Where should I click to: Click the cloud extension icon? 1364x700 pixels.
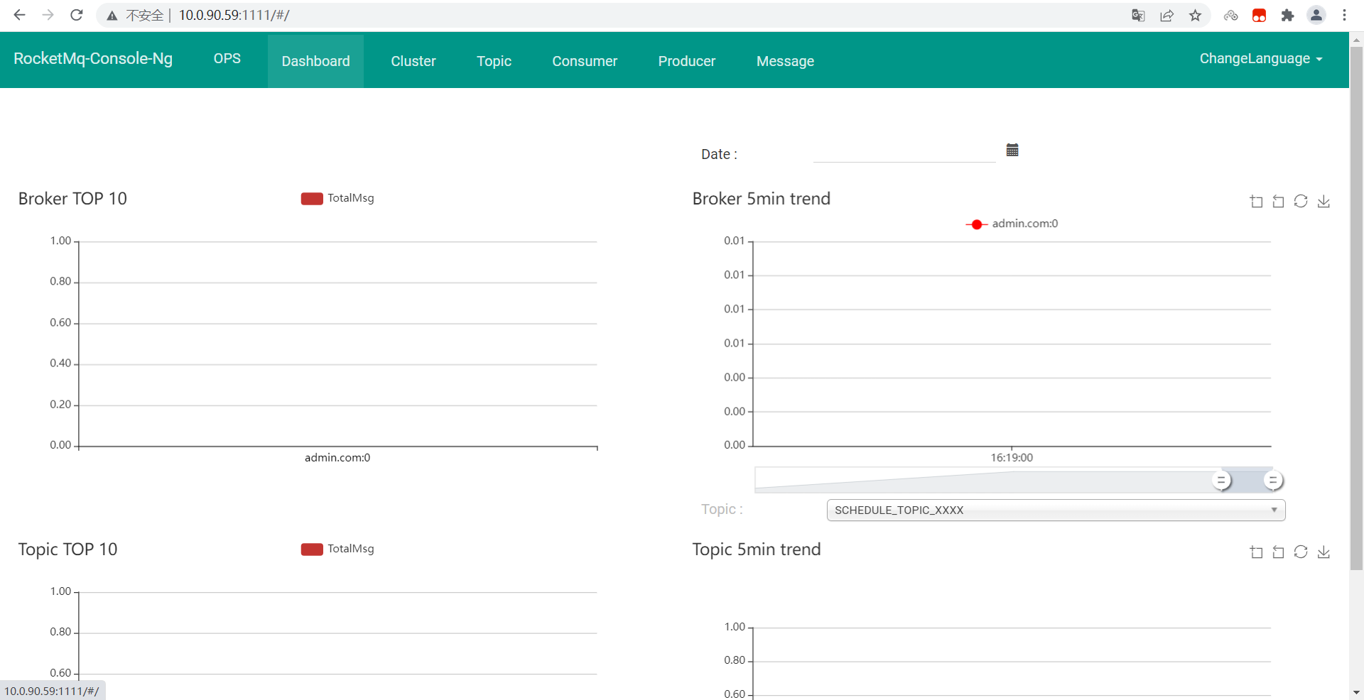coord(1231,16)
